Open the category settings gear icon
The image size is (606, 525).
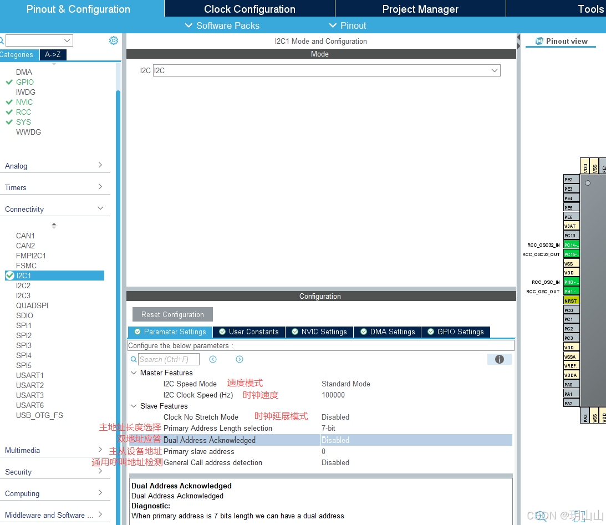[x=113, y=40]
